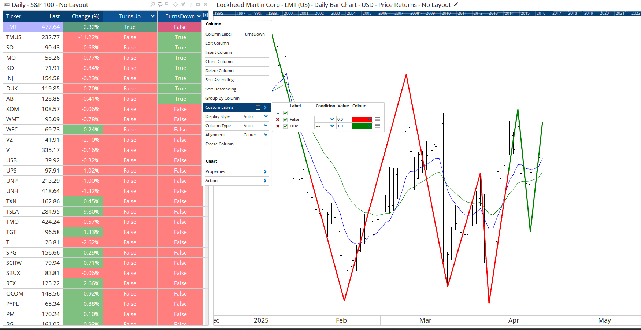Click the 2020 year on the chart timeline strip
Image resolution: width=641 pixels, height=330 pixels.
click(x=604, y=13)
